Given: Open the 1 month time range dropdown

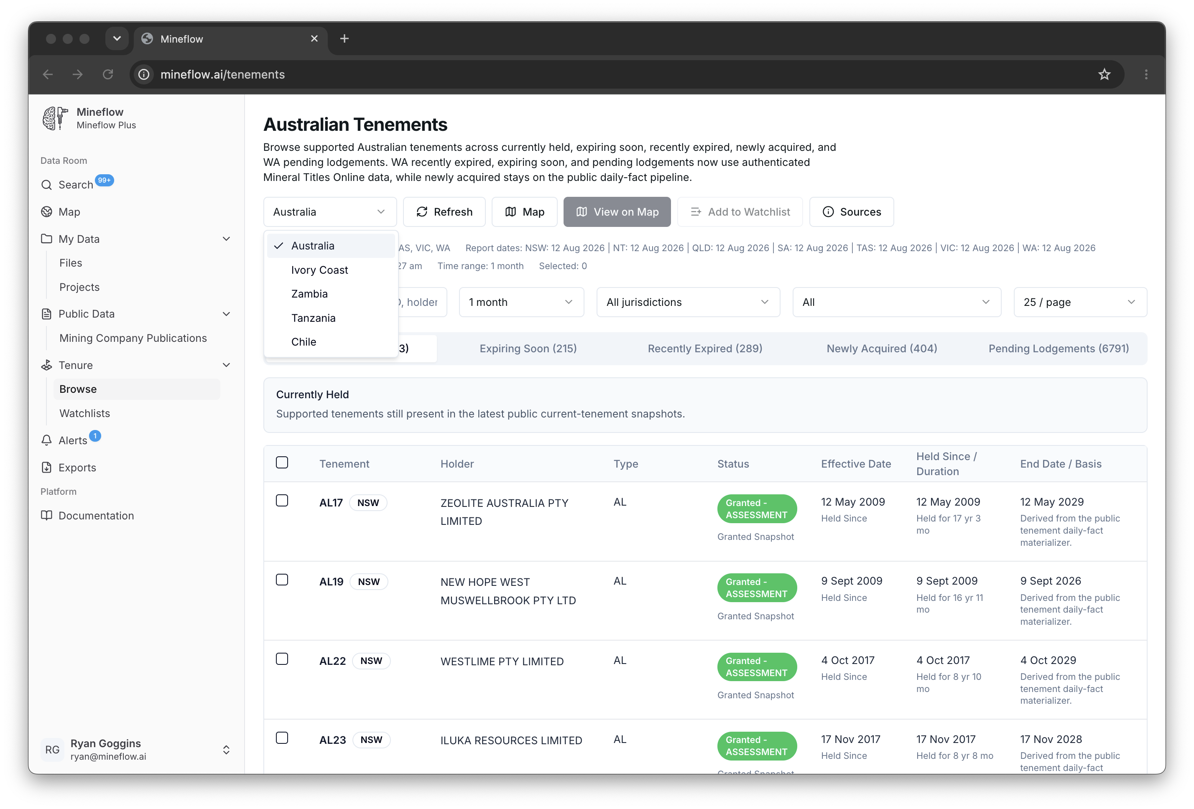Looking at the screenshot, I should coord(521,302).
